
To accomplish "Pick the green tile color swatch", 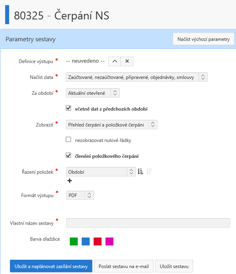I will point(74,241).
